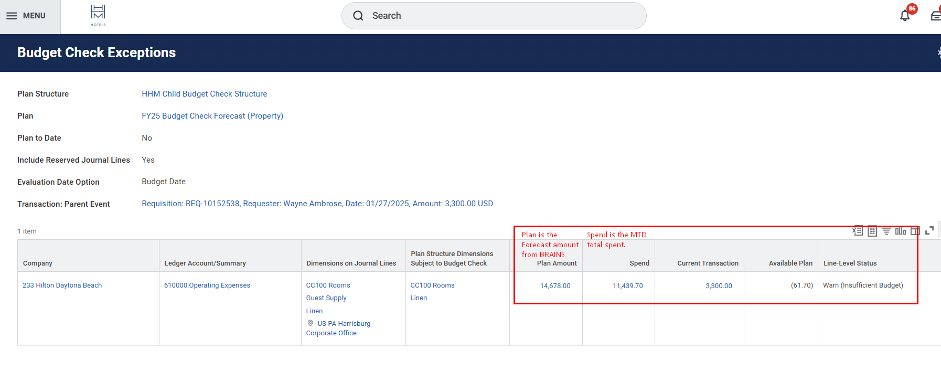
Task: Open 233 Hilton Daytona Beach company link
Action: (x=62, y=285)
